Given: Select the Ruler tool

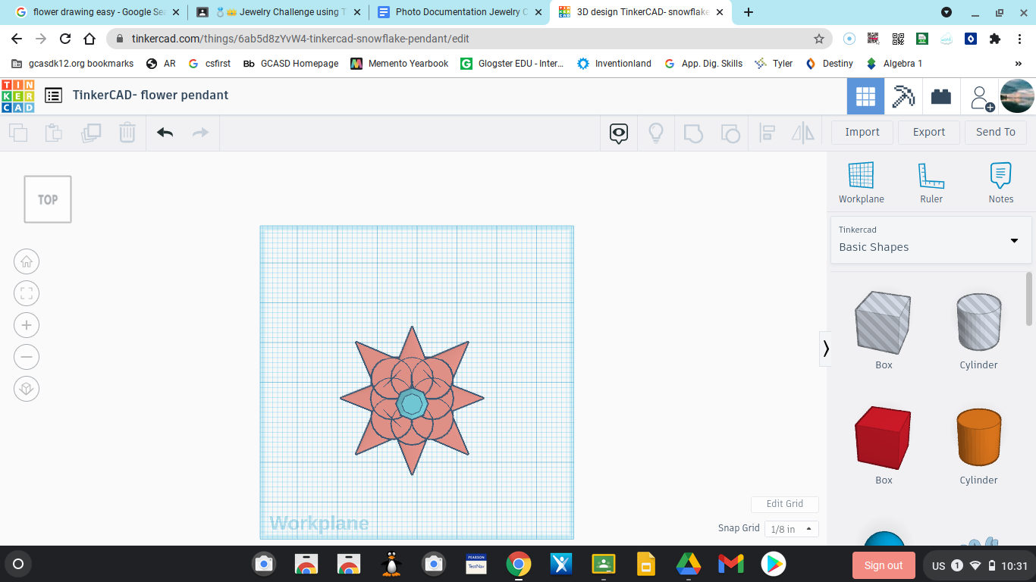Looking at the screenshot, I should tap(931, 183).
